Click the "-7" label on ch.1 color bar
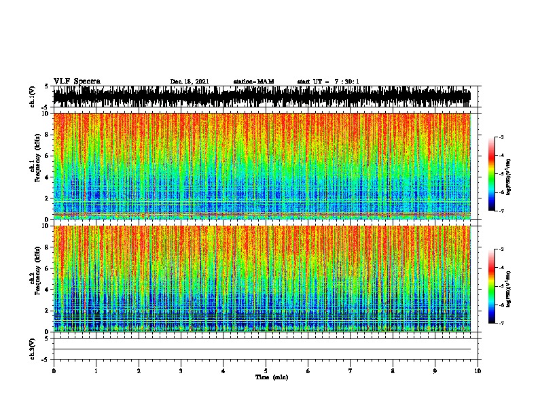Screen dimensions: 538x416 coord(501,211)
